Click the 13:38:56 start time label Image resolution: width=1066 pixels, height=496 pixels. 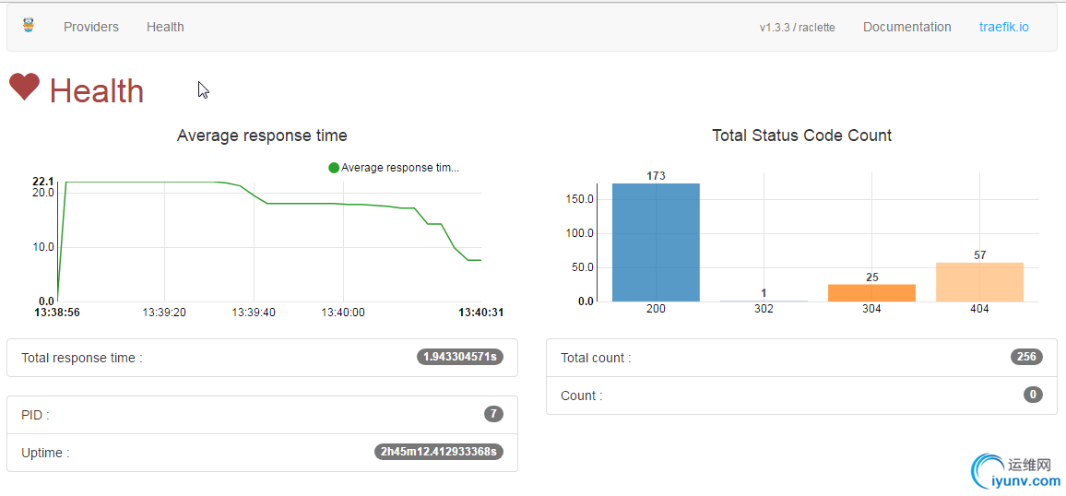pos(57,313)
